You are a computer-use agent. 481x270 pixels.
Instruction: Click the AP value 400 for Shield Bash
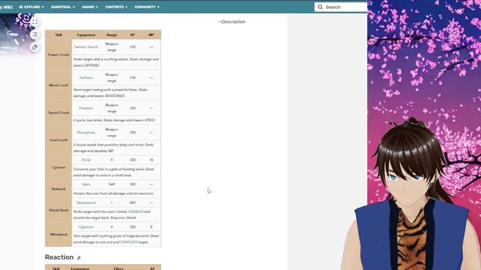pyautogui.click(x=133, y=202)
